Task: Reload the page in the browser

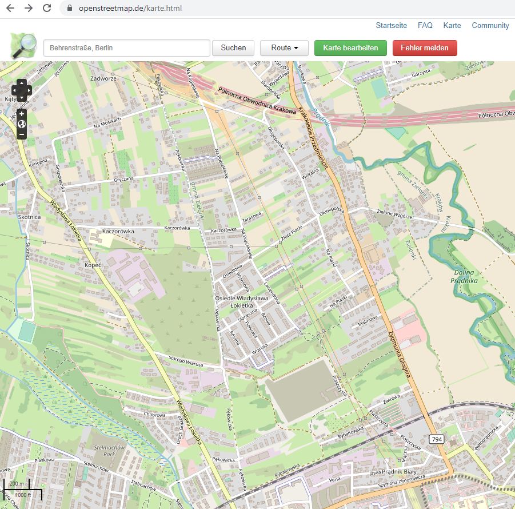Action: tap(47, 8)
